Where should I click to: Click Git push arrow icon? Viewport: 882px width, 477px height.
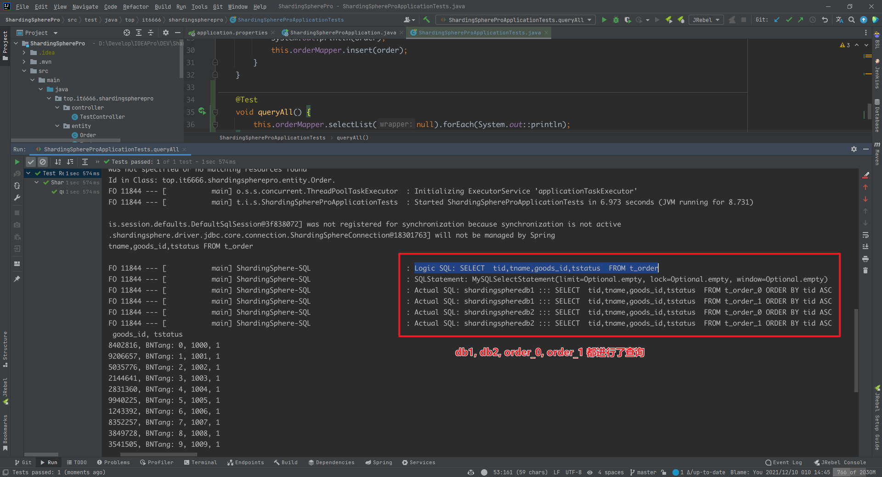click(x=801, y=20)
